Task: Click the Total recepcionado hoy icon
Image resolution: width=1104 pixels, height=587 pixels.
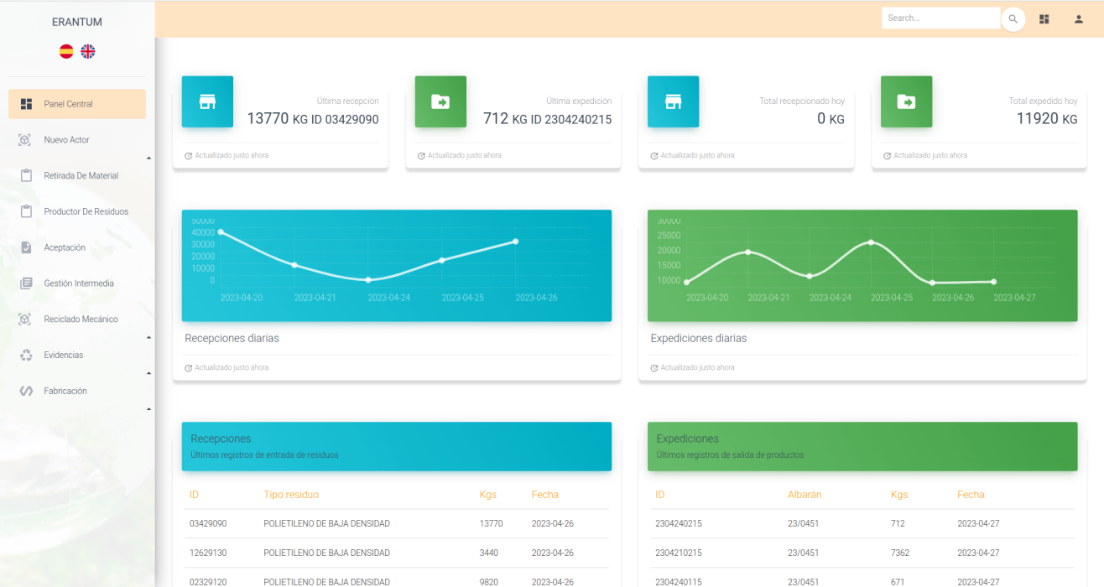Action: [673, 102]
